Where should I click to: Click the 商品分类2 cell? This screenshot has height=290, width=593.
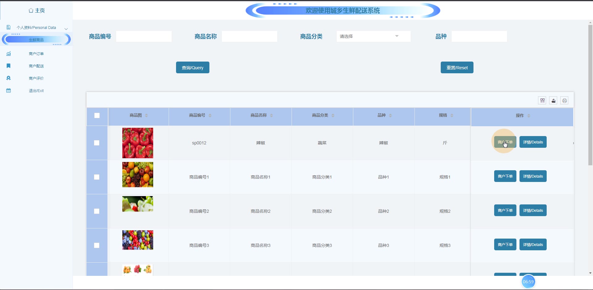322,211
